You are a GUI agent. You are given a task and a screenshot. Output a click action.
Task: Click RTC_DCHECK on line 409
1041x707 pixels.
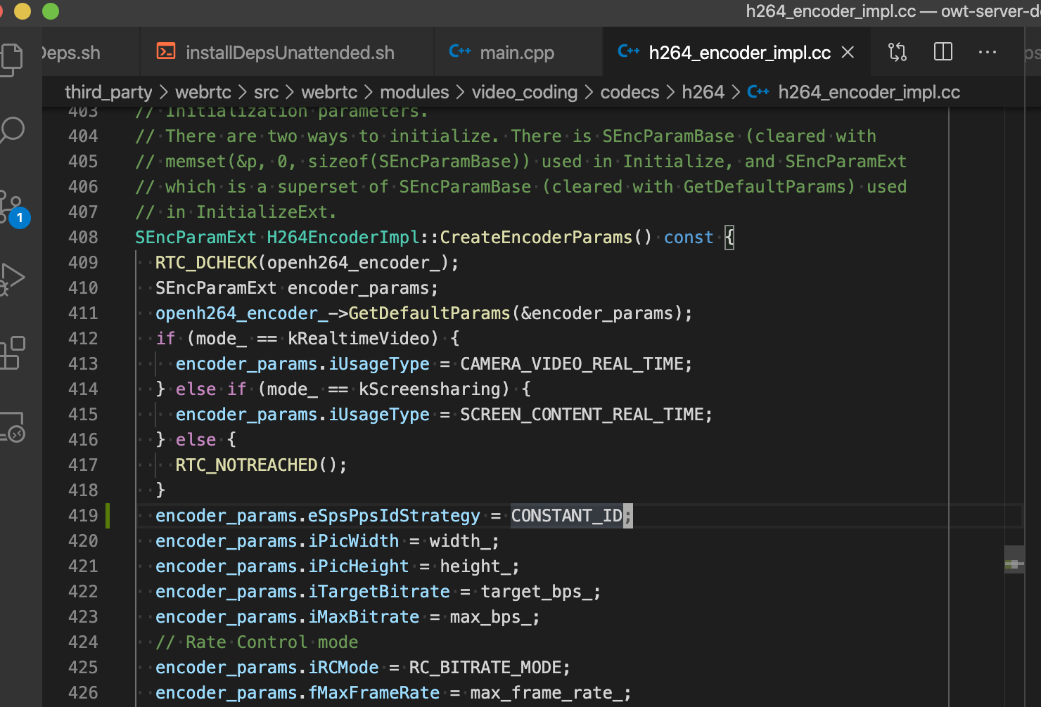pyautogui.click(x=206, y=263)
